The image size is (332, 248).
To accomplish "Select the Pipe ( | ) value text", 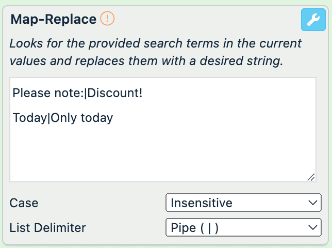I will (x=194, y=228).
